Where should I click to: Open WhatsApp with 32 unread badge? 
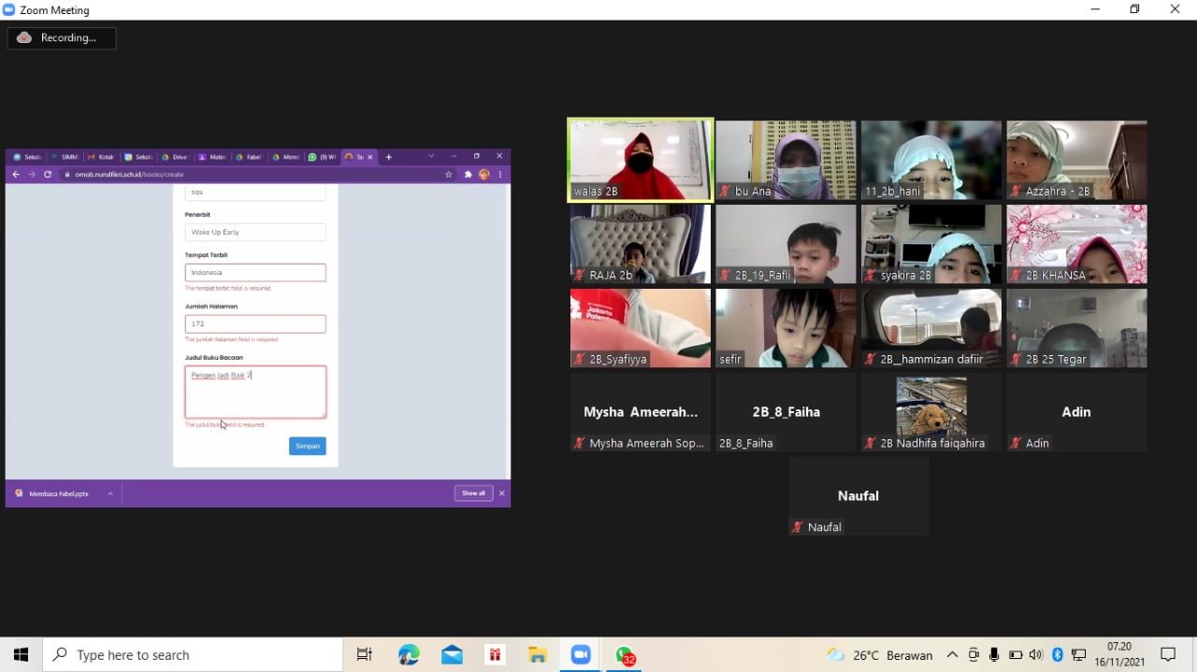coord(624,655)
